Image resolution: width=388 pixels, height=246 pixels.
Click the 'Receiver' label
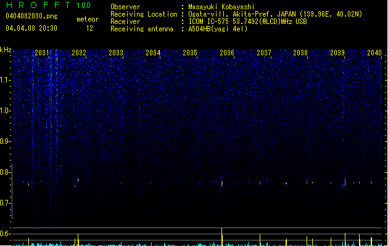[x=125, y=22]
